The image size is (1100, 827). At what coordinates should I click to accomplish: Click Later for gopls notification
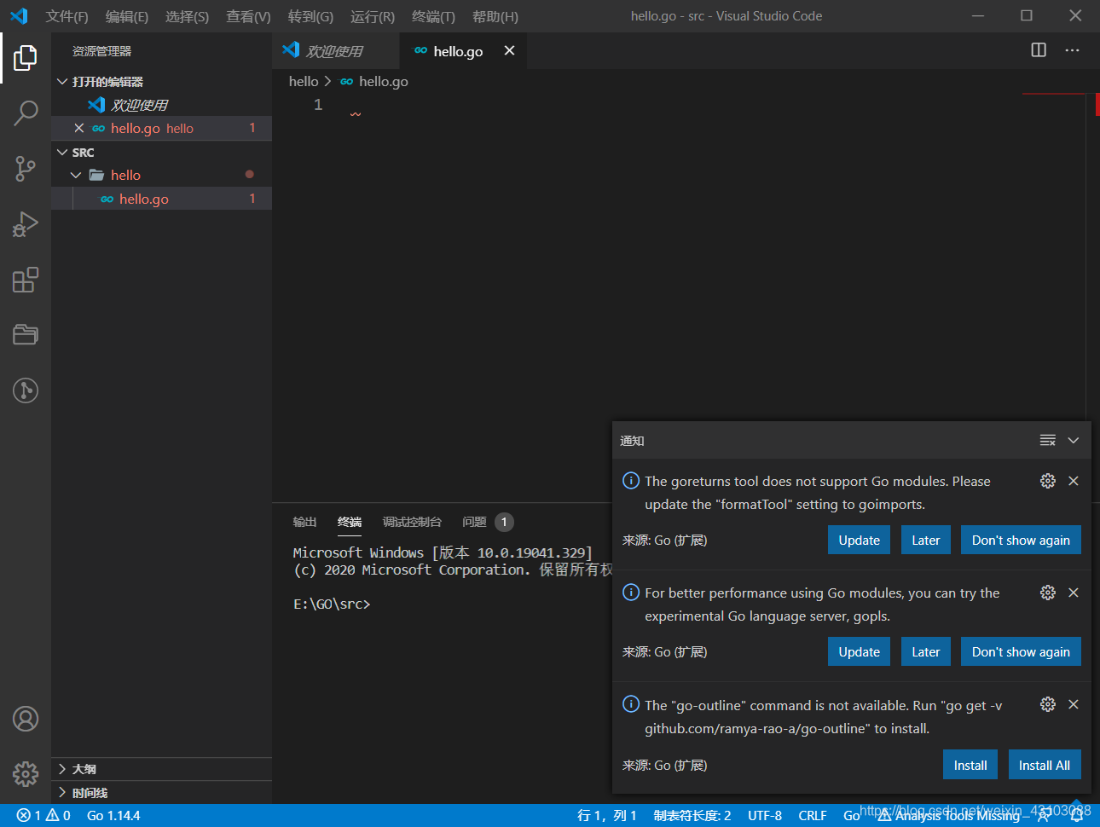tap(925, 651)
